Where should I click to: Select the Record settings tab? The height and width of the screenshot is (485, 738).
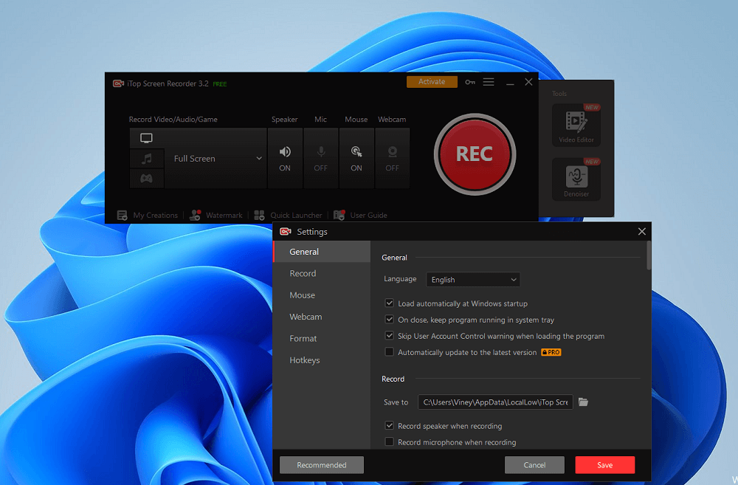point(322,274)
